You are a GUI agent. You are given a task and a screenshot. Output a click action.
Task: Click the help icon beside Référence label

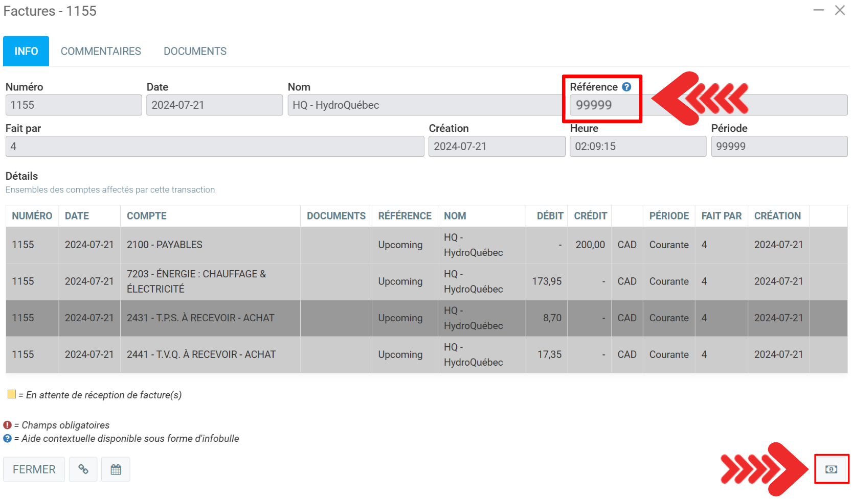pyautogui.click(x=626, y=87)
